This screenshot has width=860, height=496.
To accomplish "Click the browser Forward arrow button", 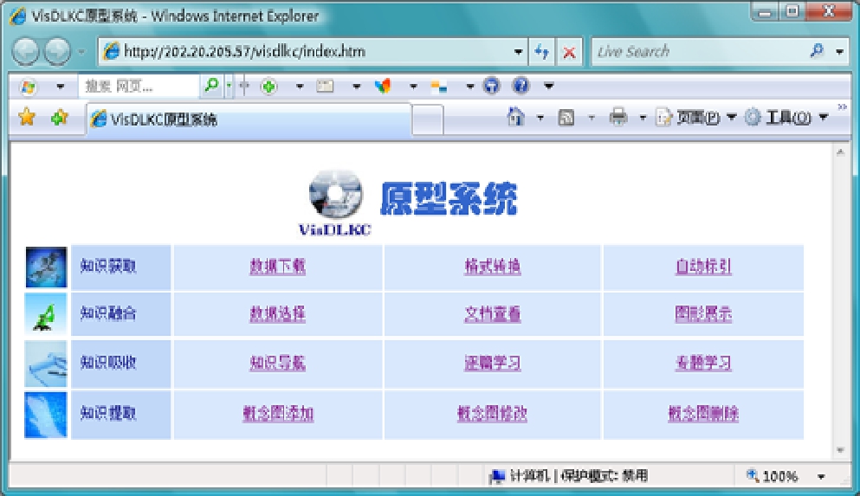I will tap(57, 52).
